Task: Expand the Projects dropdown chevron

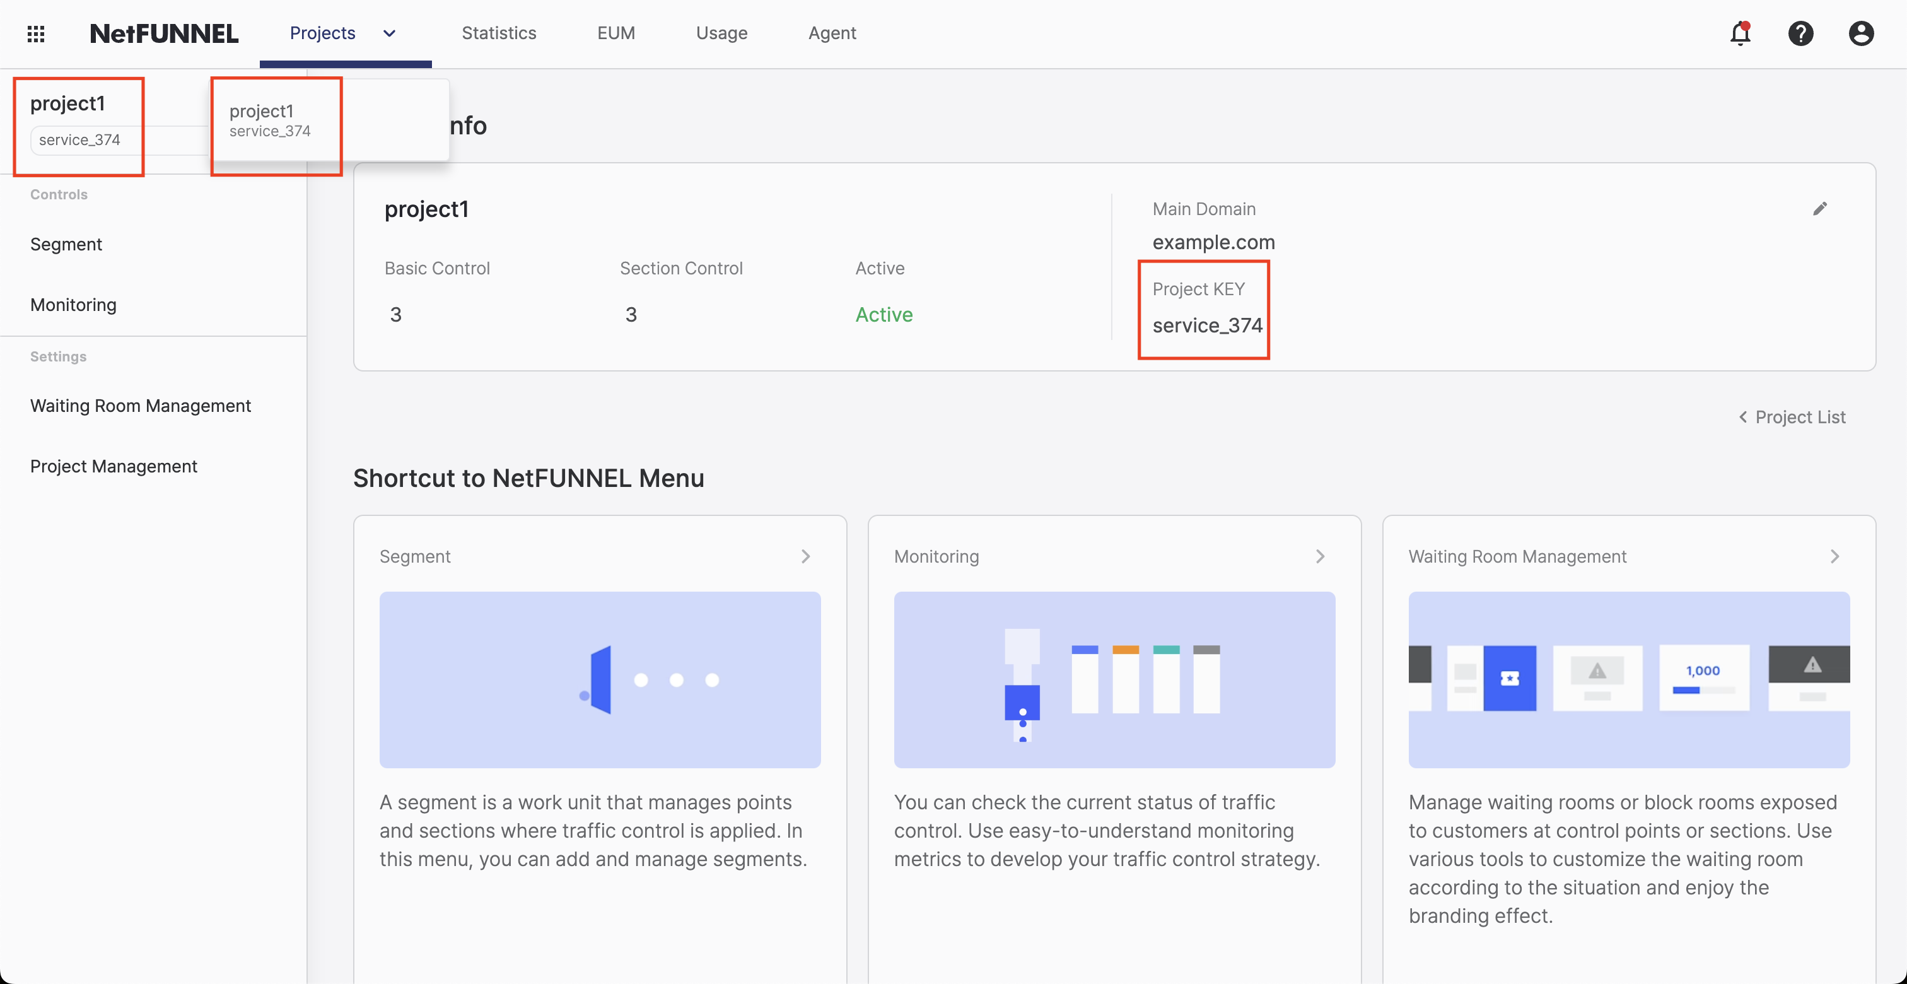Action: point(389,33)
